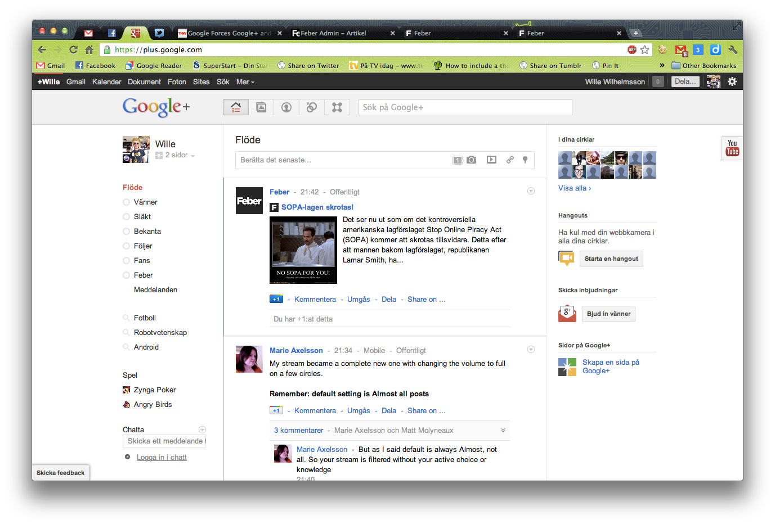Open Marie Axelsson post options arrow
This screenshot has height=525, width=775.
531,350
